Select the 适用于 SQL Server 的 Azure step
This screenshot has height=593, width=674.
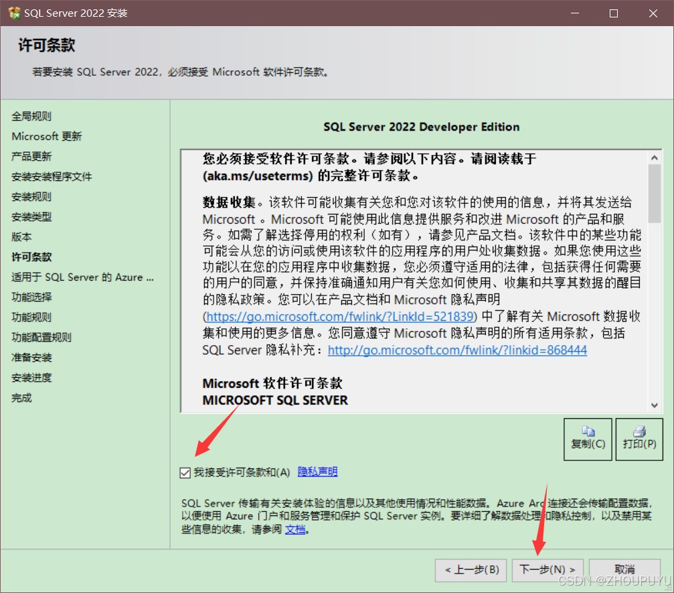[x=82, y=277]
